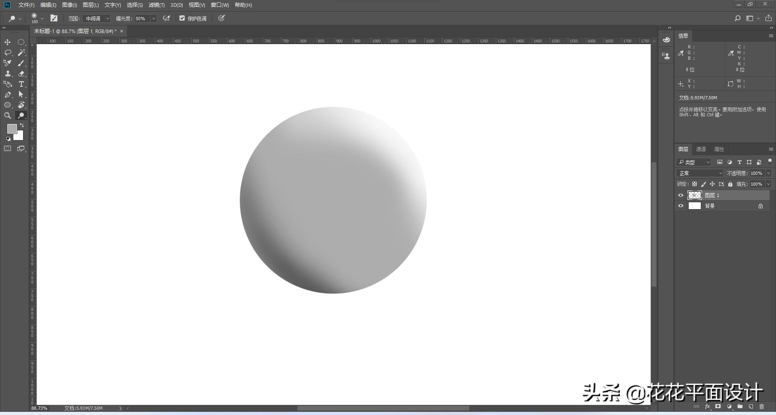Switch to the 通道 tab
Image resolution: width=776 pixels, height=415 pixels.
click(x=701, y=149)
